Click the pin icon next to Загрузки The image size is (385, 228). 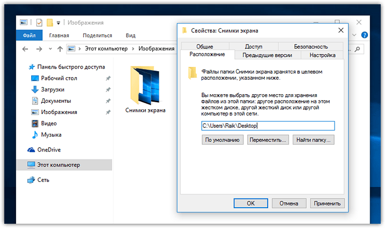click(x=108, y=90)
